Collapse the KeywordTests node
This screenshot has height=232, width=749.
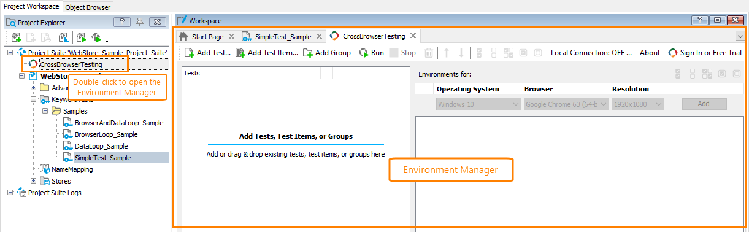click(34, 99)
